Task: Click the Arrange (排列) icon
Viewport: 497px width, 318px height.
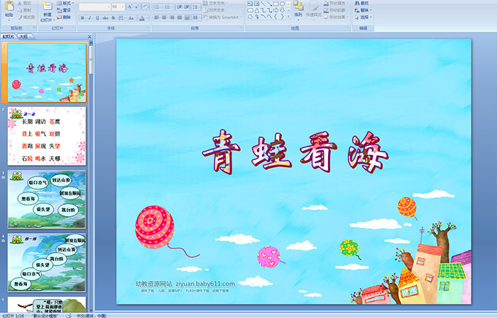Action: click(298, 8)
